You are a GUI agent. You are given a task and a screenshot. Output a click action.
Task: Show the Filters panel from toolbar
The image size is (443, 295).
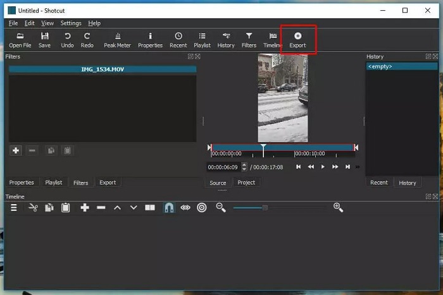249,40
